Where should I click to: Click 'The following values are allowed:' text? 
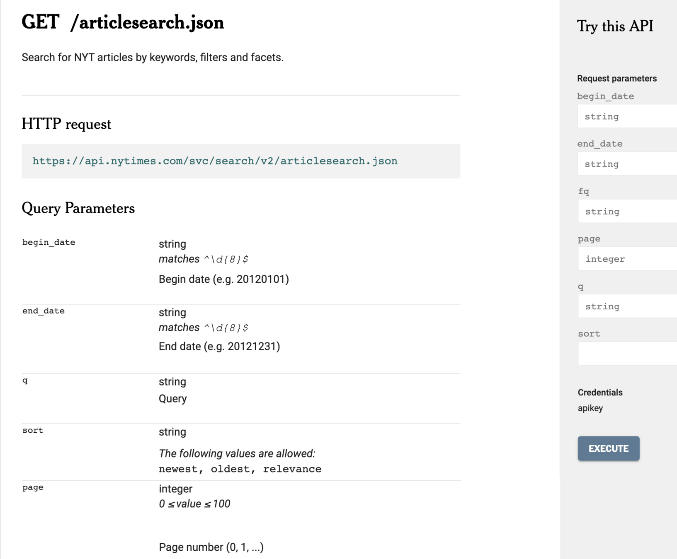(237, 454)
